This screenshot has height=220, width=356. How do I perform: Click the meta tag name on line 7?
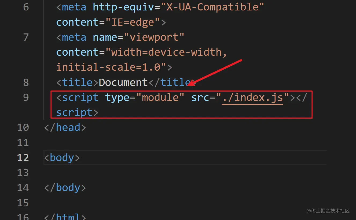74,37
